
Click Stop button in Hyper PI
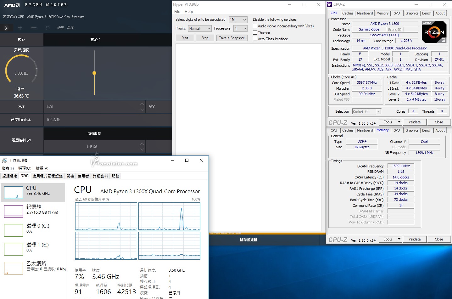tap(205, 38)
